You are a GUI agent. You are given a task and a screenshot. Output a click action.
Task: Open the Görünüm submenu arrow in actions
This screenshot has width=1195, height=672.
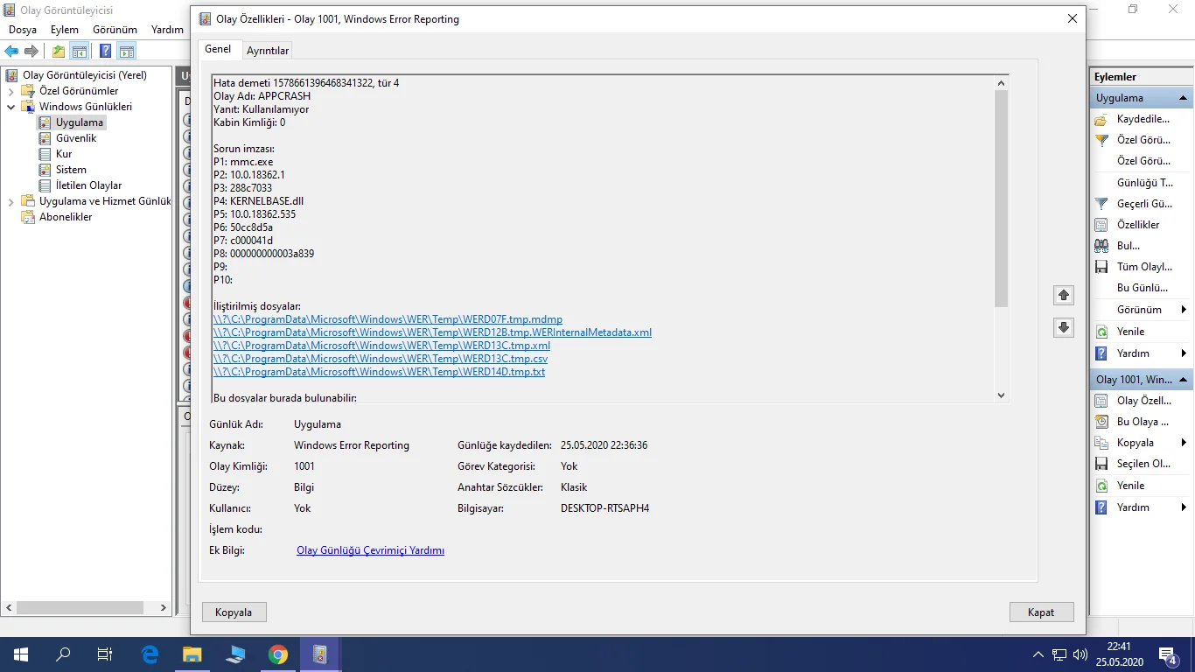pos(1184,310)
